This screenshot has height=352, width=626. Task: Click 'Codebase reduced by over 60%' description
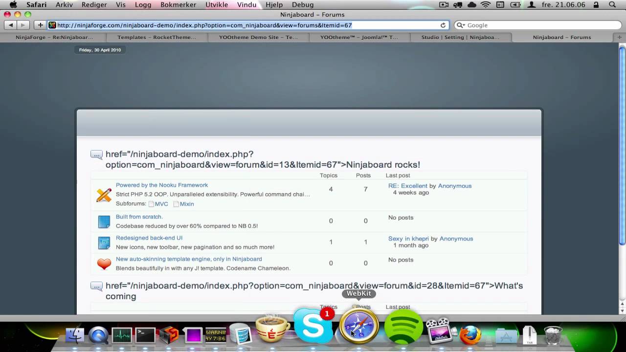coord(187,226)
